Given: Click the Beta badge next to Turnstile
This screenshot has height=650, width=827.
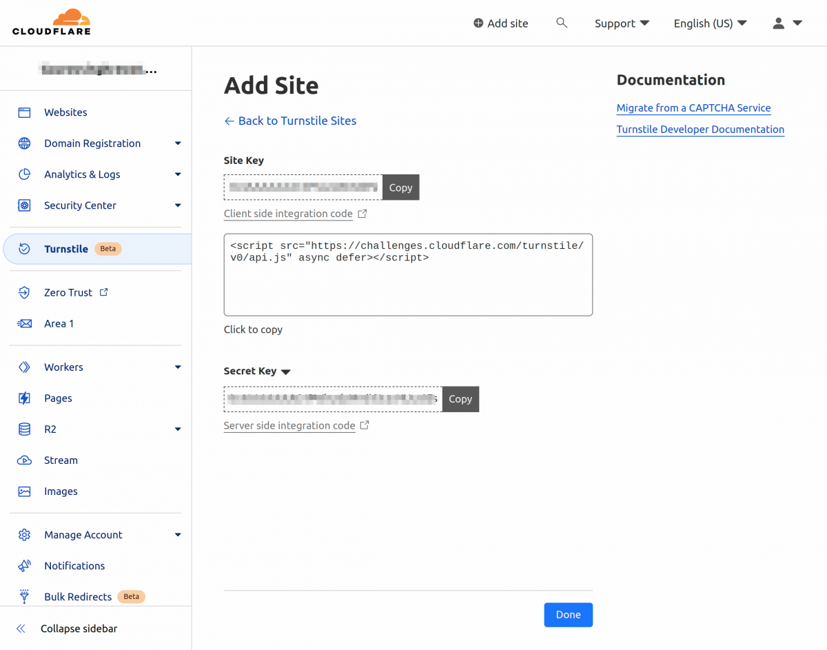Looking at the screenshot, I should tap(108, 249).
